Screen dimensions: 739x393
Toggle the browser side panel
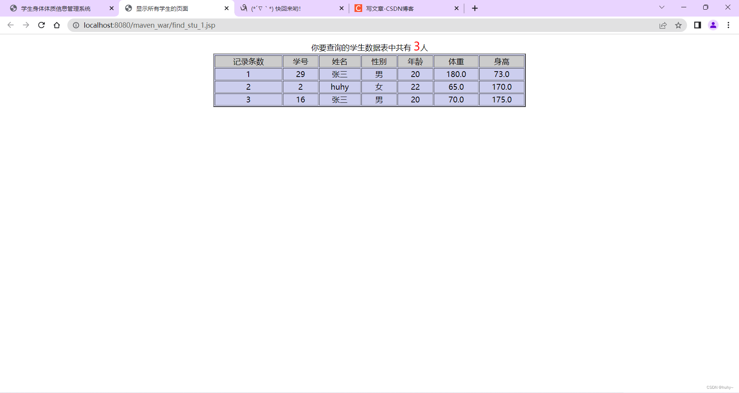click(697, 25)
